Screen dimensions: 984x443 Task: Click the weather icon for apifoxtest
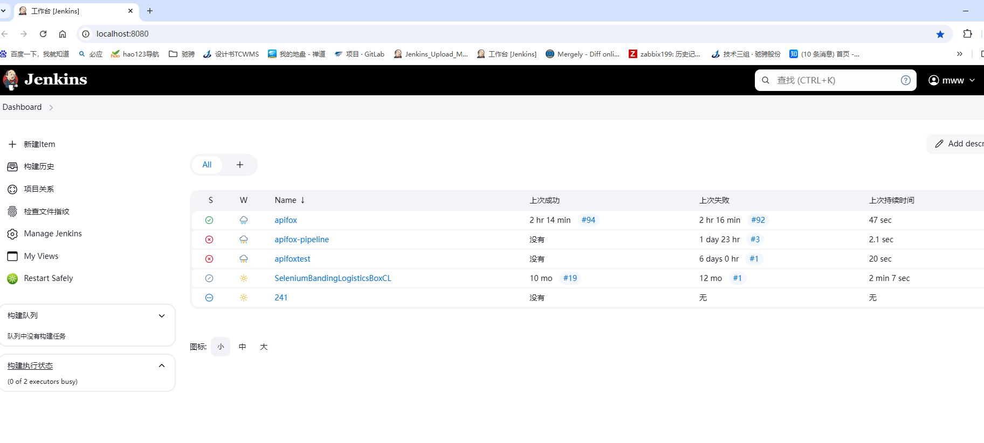click(x=244, y=259)
